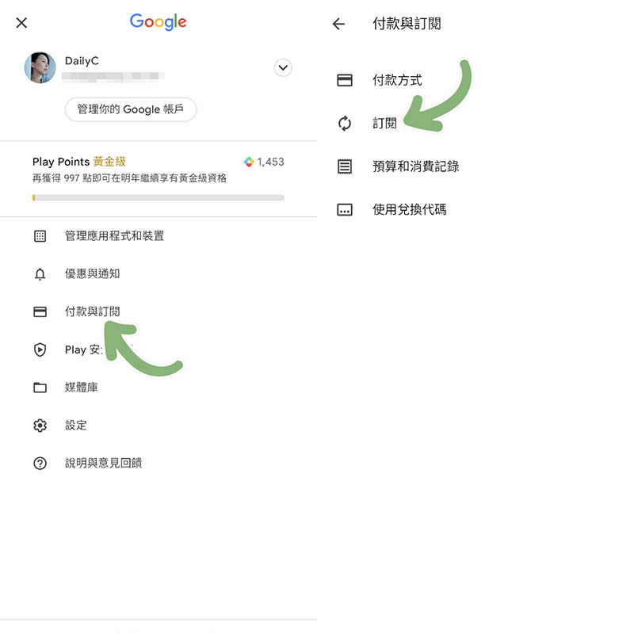Viewport: 634px width, 634px height.
Task: Go back using the arrow beside 付款與訂閱
Action: (x=339, y=24)
